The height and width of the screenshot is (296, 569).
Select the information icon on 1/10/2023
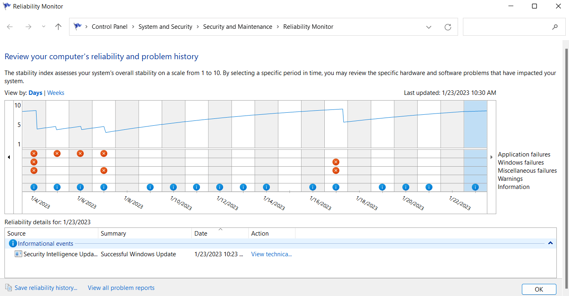tap(173, 187)
